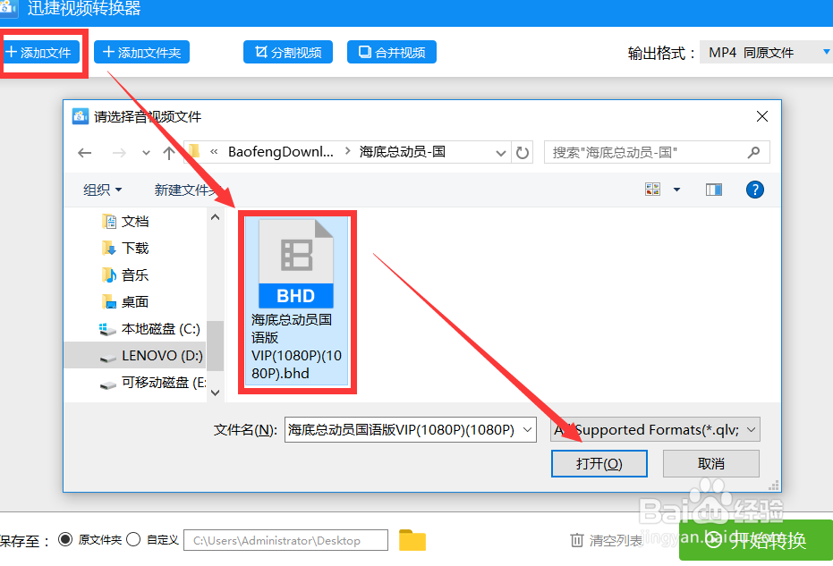Viewport: 833px width, 566px height.
Task: Click the yellow browse folder icon
Action: [412, 540]
